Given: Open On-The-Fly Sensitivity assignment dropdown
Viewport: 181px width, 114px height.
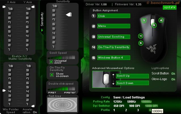Looking at the screenshot, I should pos(114,47).
